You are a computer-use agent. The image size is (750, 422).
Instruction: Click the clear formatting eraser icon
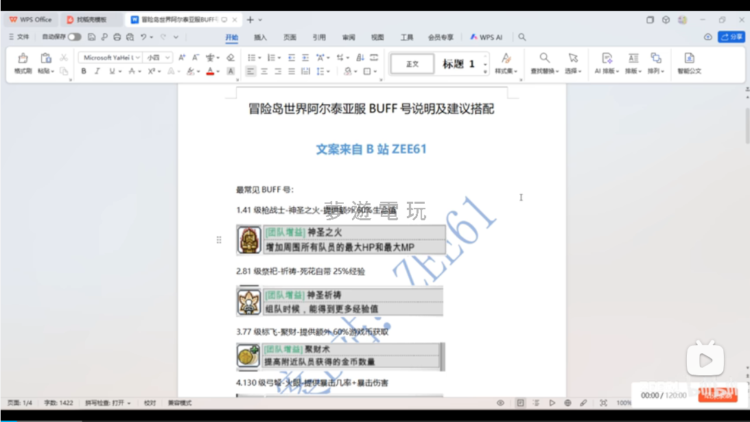(231, 58)
